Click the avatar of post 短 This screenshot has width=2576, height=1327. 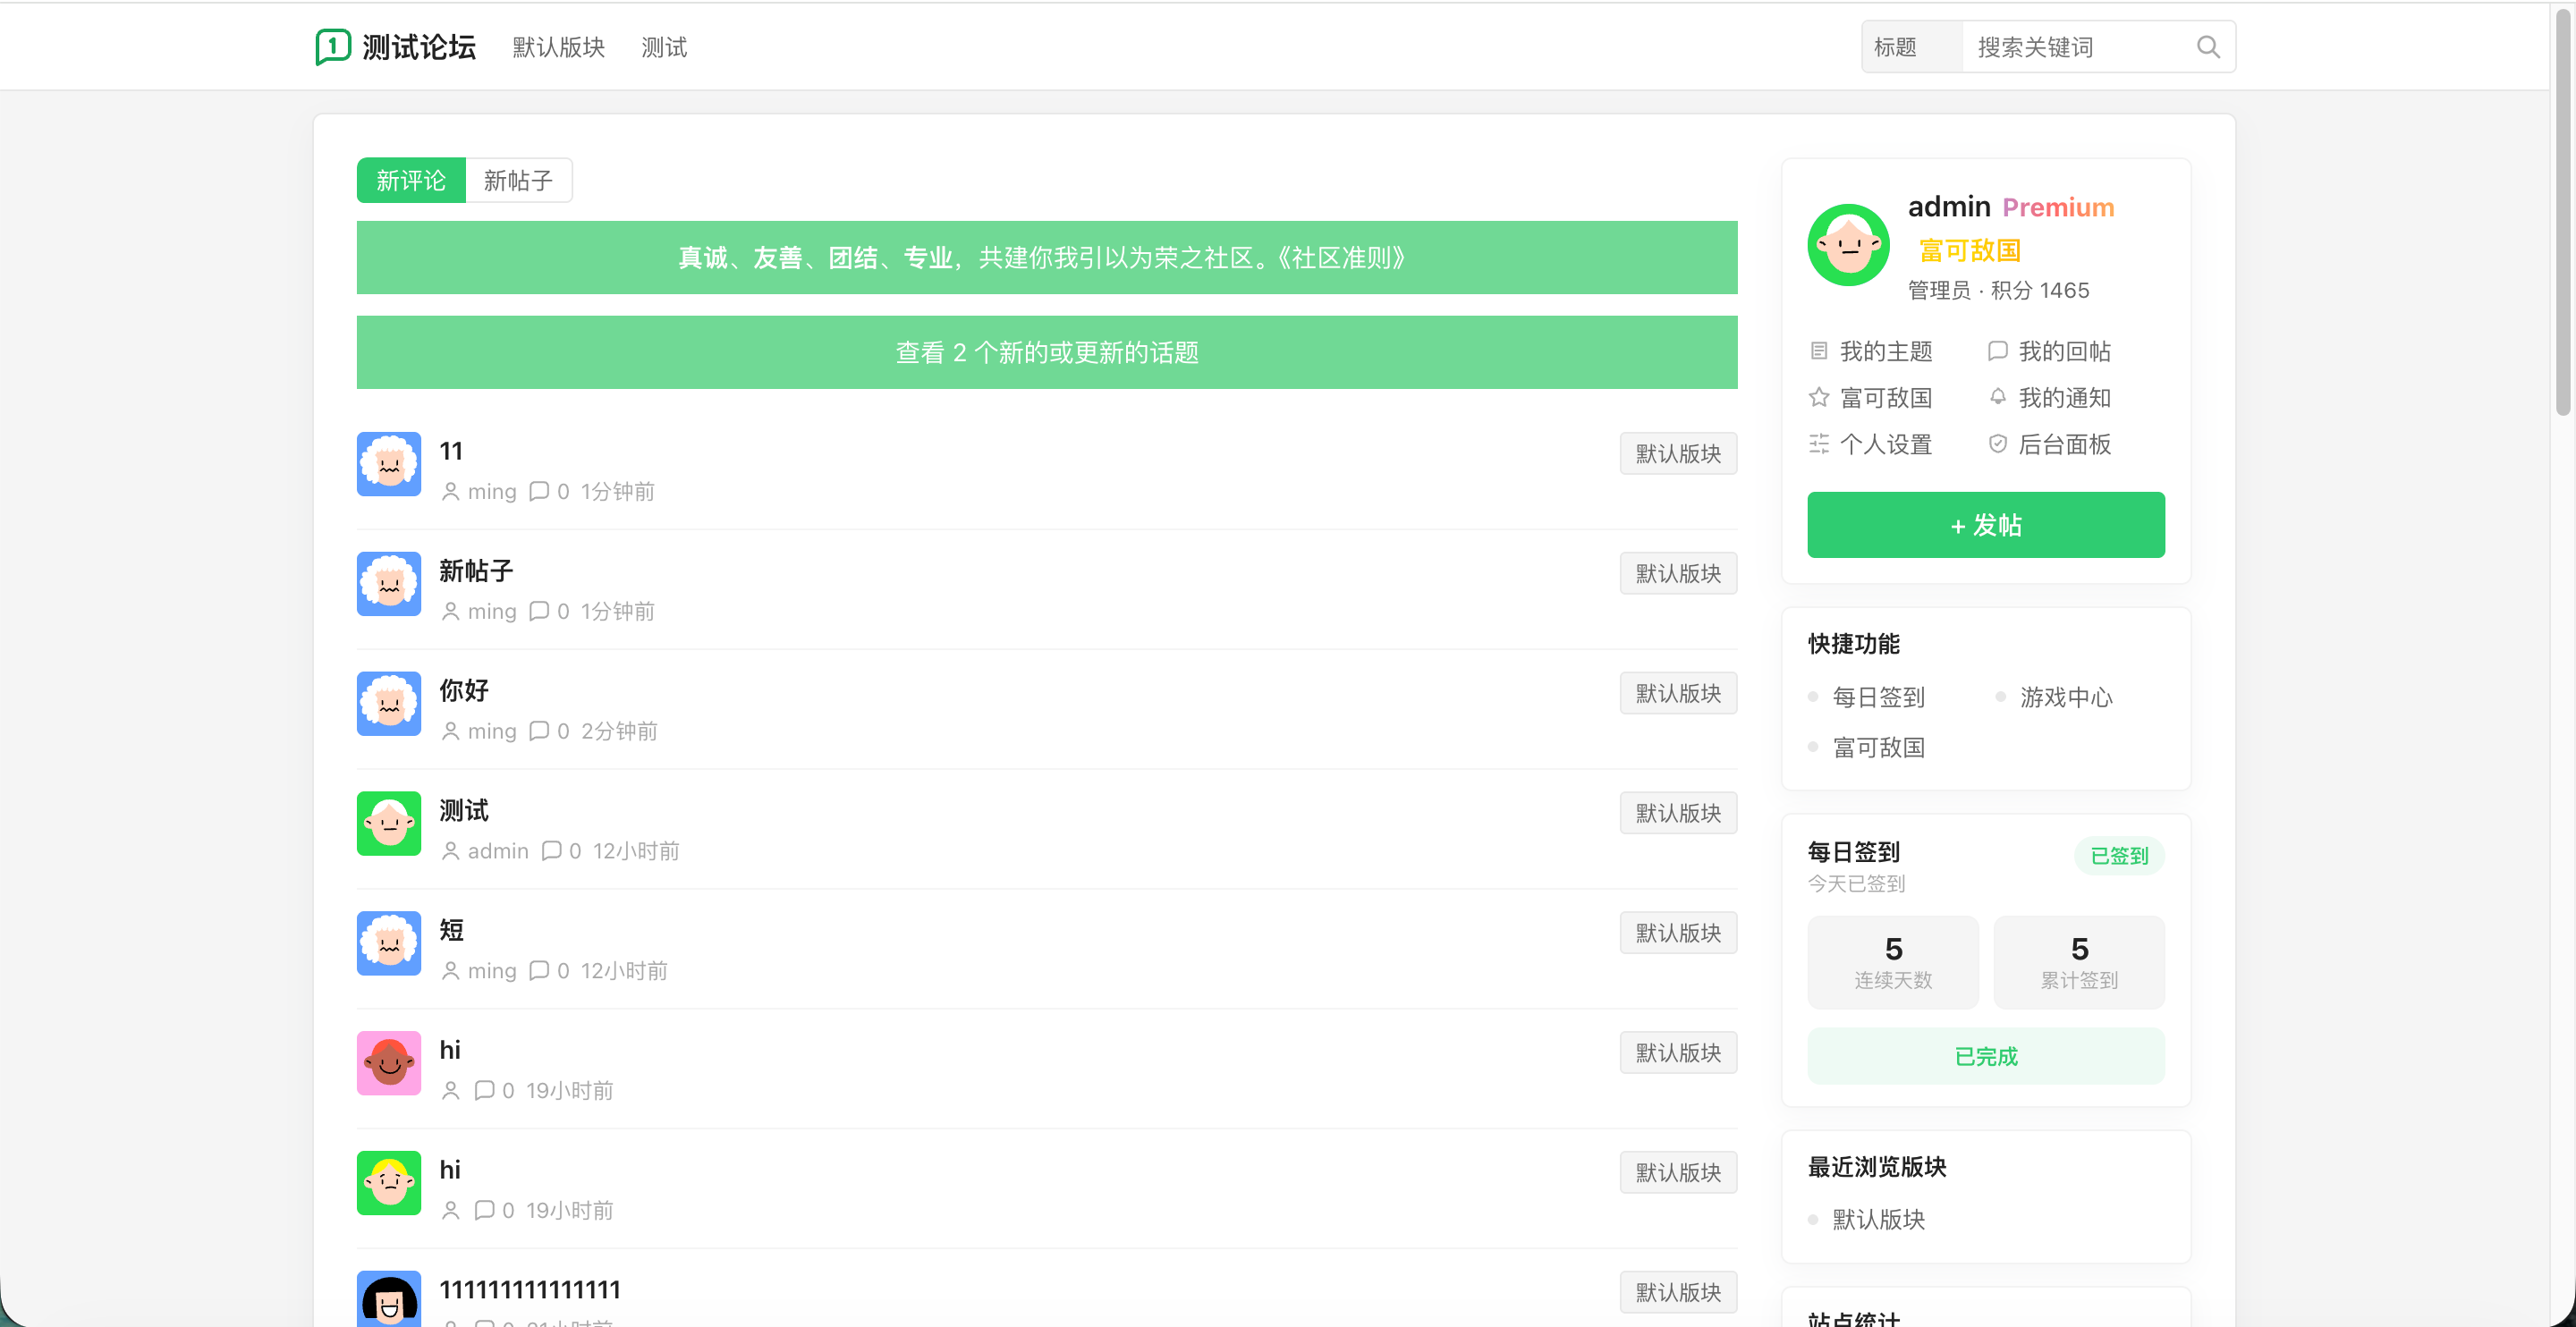389,943
